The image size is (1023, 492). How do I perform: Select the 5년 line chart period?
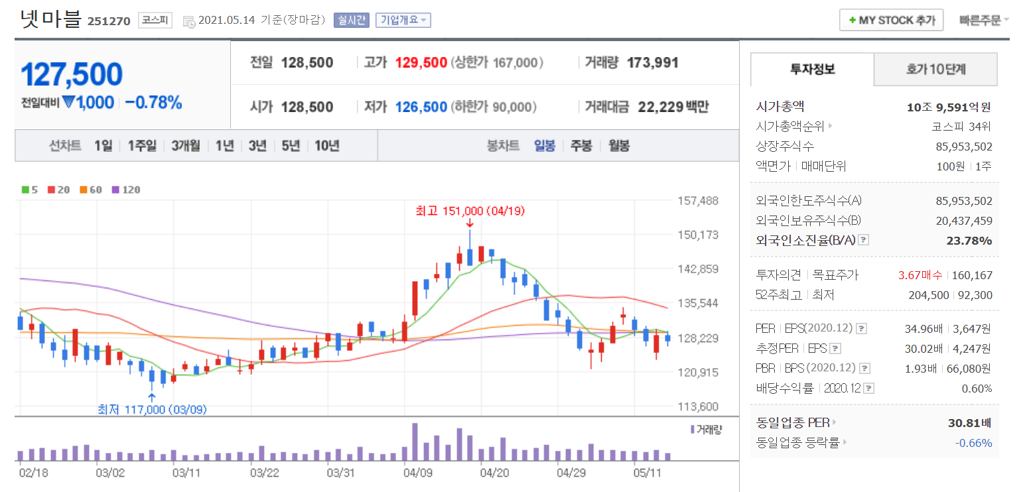coord(291,146)
